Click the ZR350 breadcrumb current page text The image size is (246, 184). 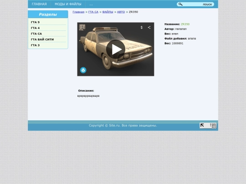(x=133, y=12)
